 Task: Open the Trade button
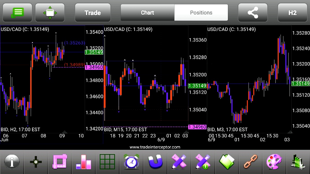point(93,13)
